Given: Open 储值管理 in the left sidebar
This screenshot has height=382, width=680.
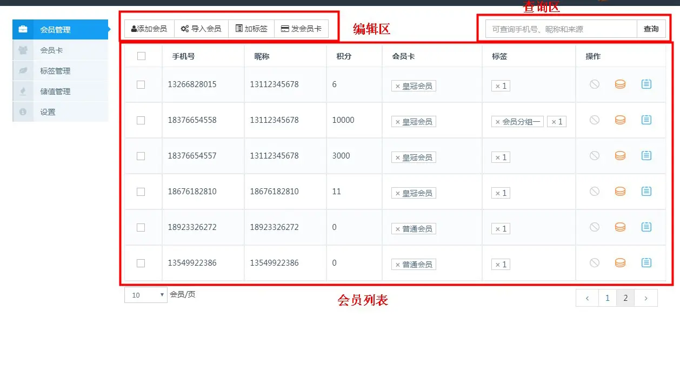Looking at the screenshot, I should (55, 91).
